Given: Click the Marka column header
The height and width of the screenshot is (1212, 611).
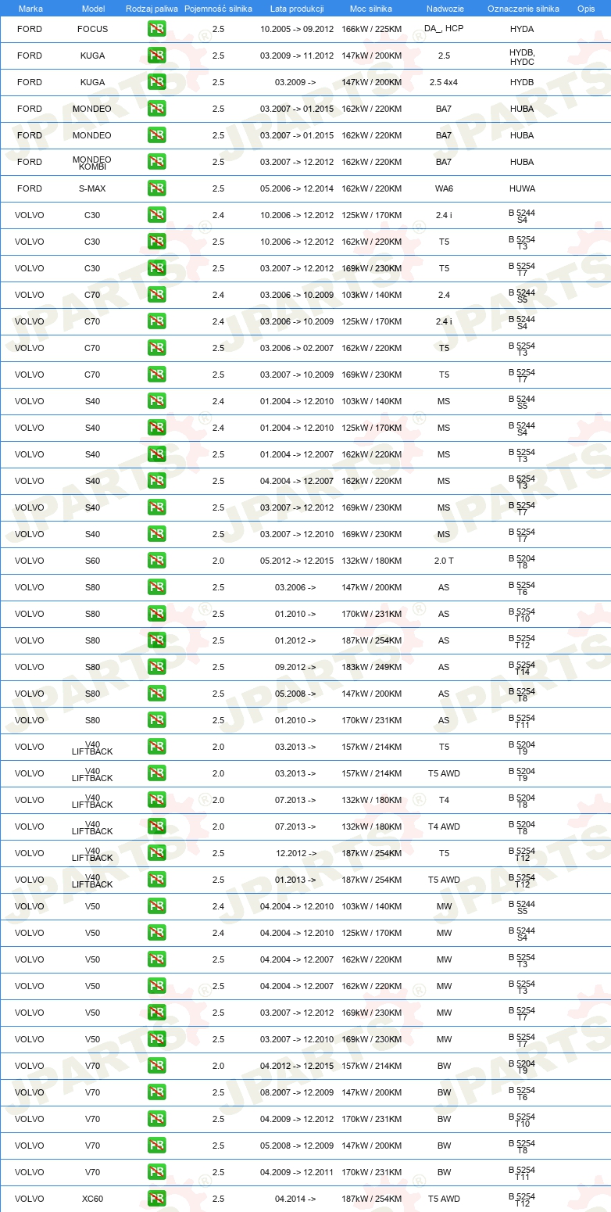Looking at the screenshot, I should click(30, 9).
